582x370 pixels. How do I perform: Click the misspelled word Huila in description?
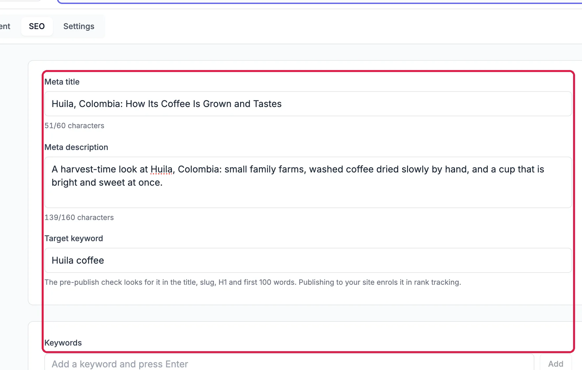(x=161, y=169)
